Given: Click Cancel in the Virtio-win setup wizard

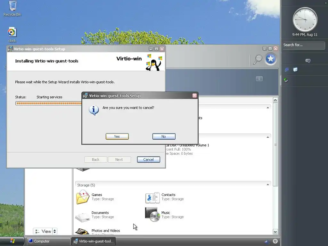Looking at the screenshot, I should click(149, 160).
